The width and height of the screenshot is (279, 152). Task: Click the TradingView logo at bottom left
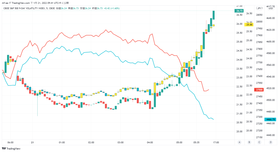click(11, 149)
